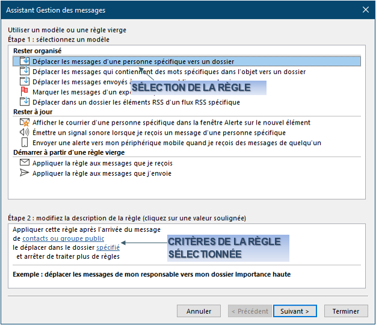This screenshot has height=325, width=376.
Task: Click the move-to-folder icon of the first rule
Action: click(x=25, y=61)
